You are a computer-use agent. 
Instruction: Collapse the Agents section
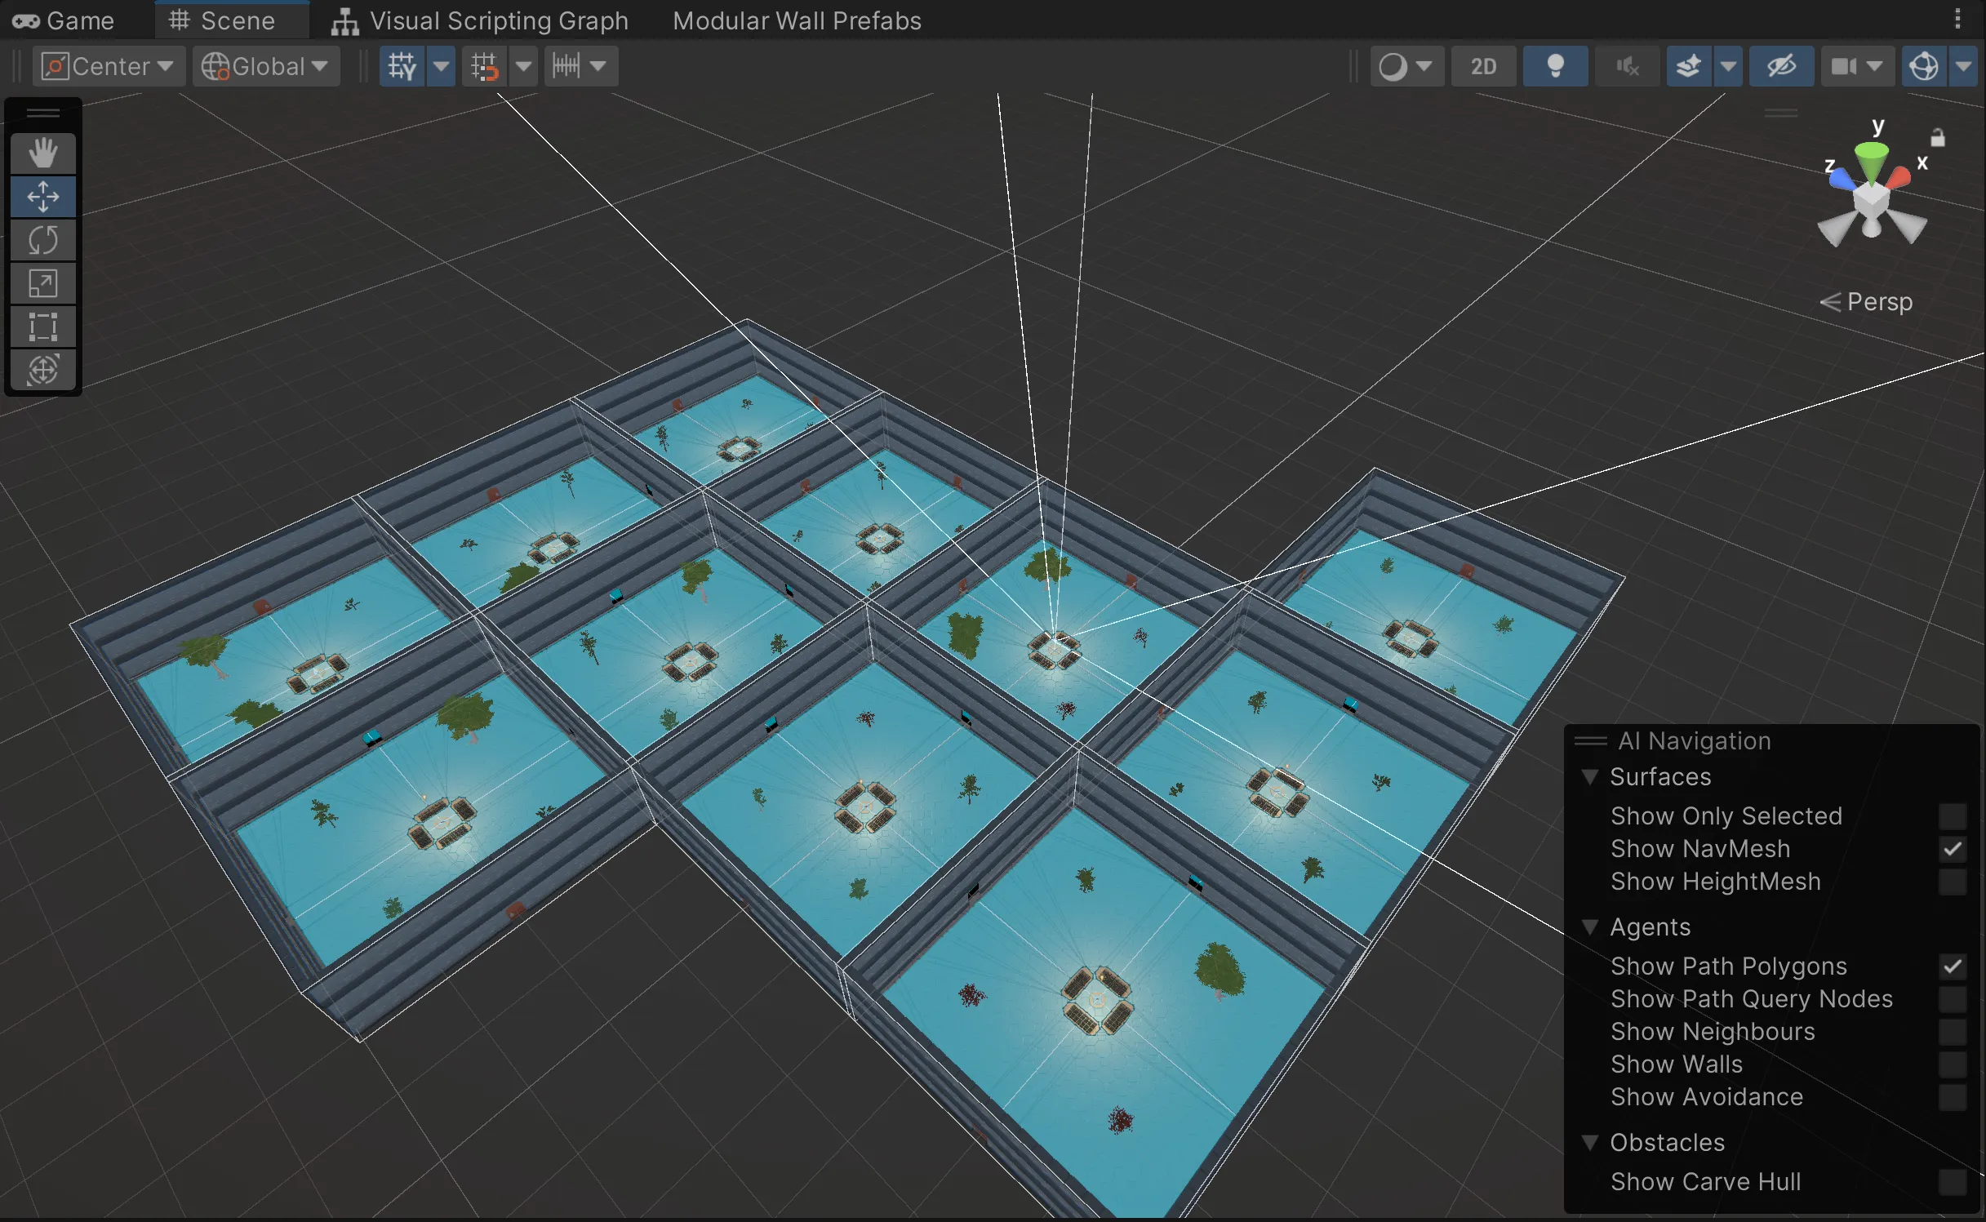pos(1591,927)
